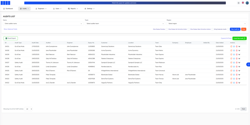Open the user profile avatar icon
Image resolution: width=250 pixels, height=125 pixels.
[247, 3]
